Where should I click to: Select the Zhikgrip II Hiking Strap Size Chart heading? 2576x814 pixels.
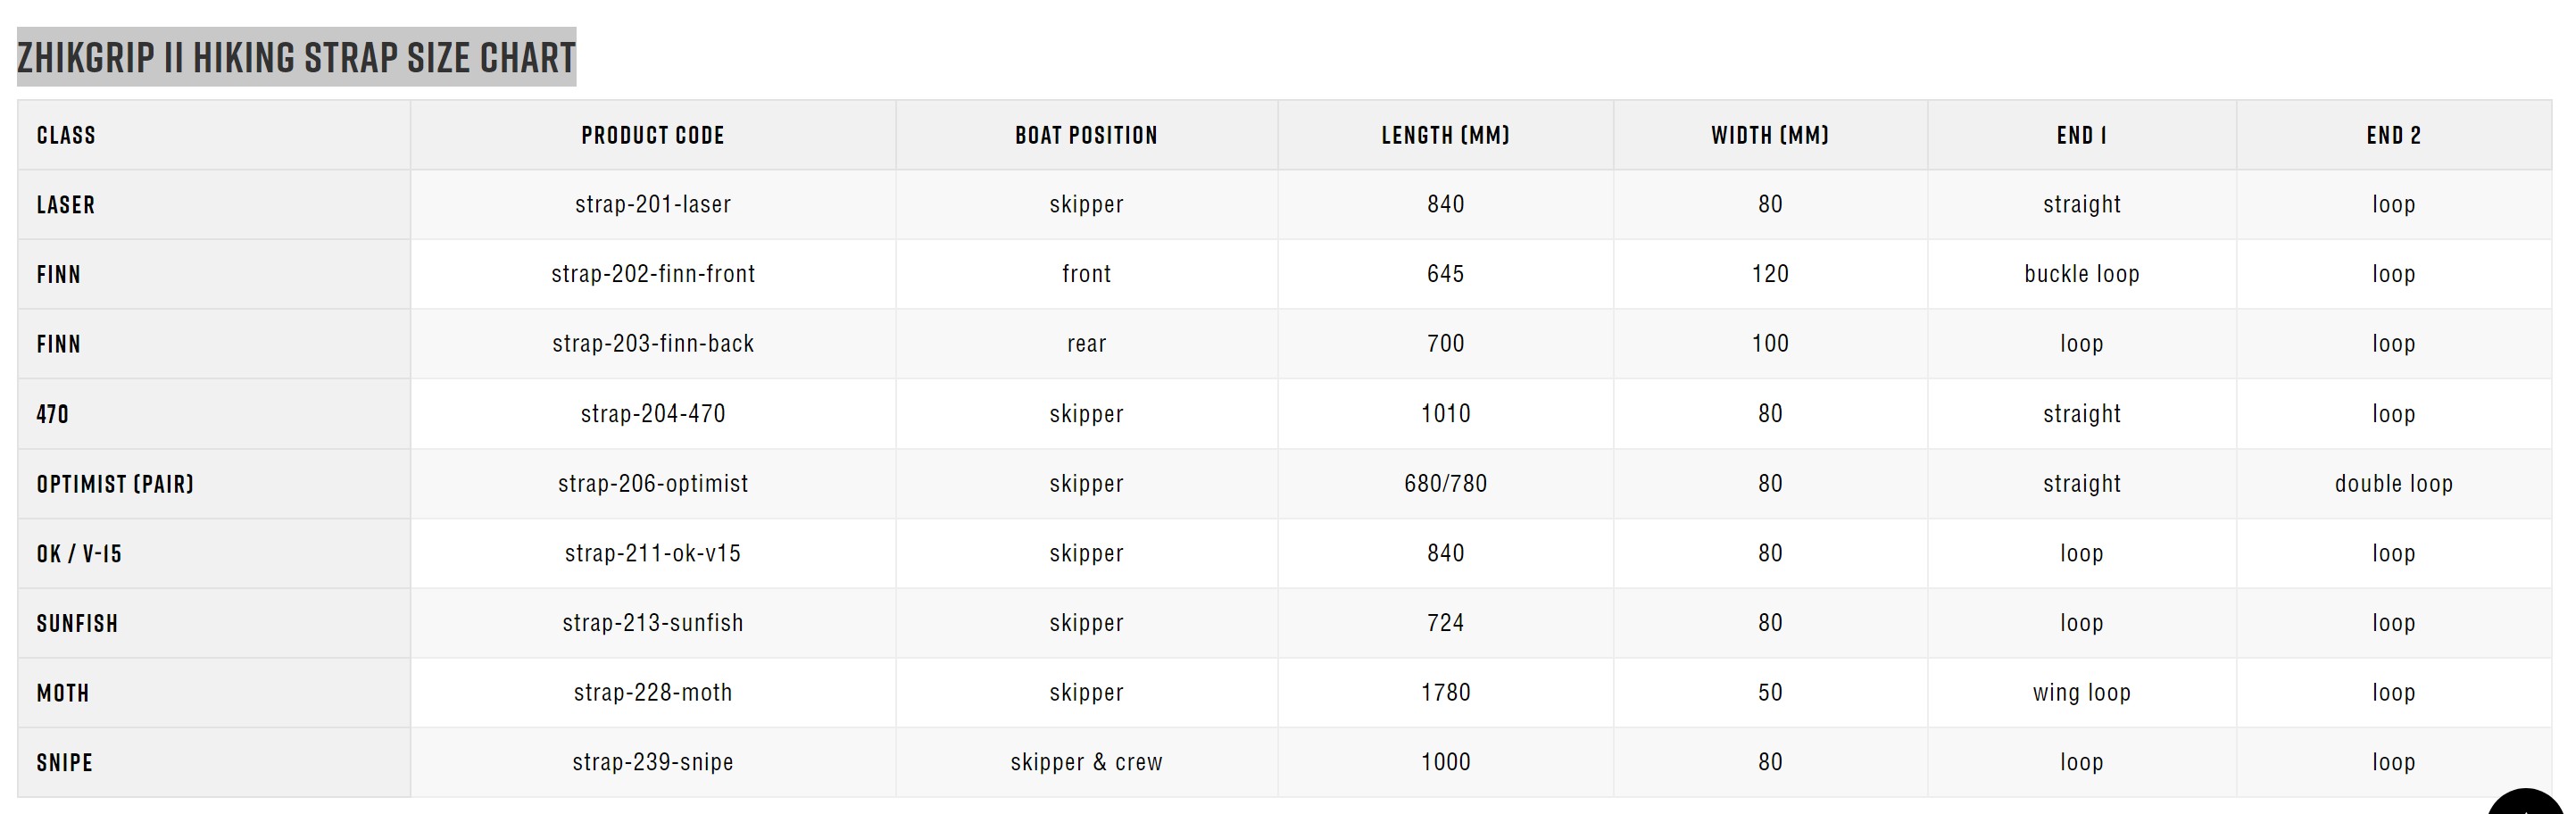tap(296, 57)
